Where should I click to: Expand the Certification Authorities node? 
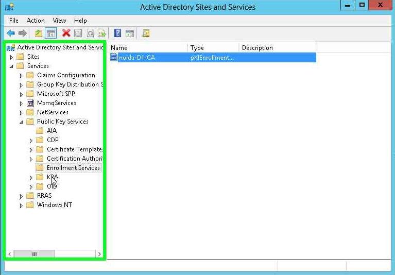[31, 159]
